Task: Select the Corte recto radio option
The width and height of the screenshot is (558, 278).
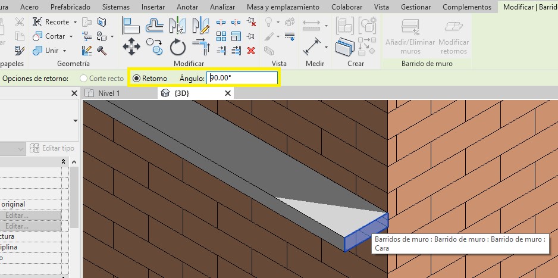Action: point(84,78)
